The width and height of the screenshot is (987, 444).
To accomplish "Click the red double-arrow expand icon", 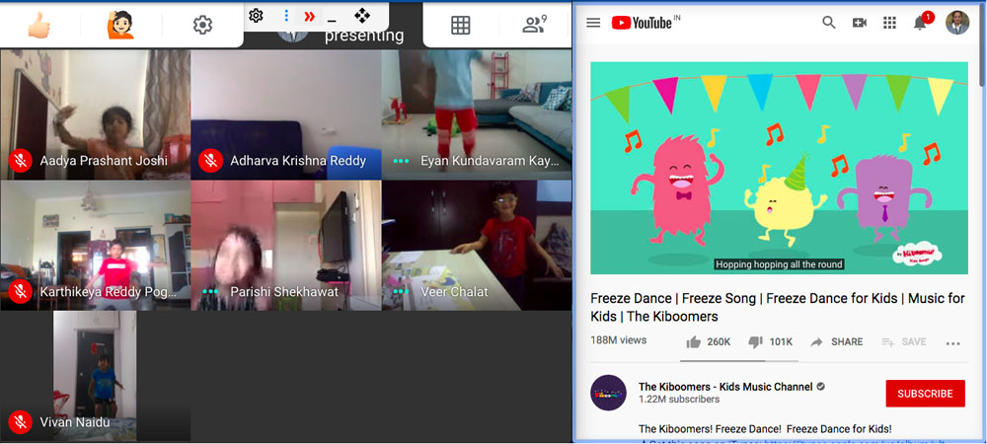I will (x=309, y=17).
